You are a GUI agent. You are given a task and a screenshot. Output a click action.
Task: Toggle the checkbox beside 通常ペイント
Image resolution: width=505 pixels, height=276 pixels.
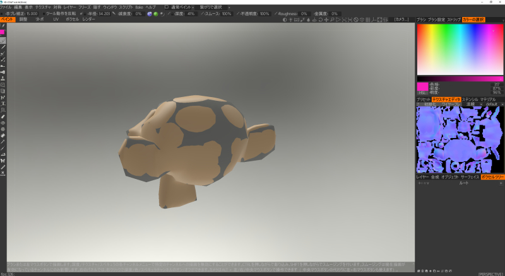pos(166,6)
